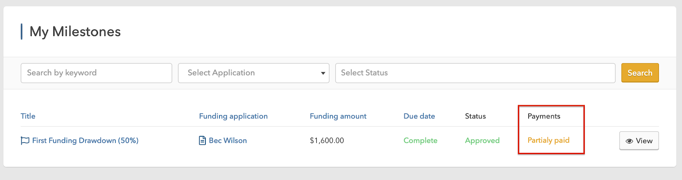This screenshot has height=180, width=682.
Task: Click the green Complete due date value
Action: 420,141
